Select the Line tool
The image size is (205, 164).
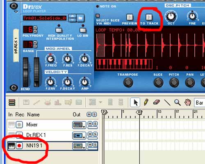(167, 102)
